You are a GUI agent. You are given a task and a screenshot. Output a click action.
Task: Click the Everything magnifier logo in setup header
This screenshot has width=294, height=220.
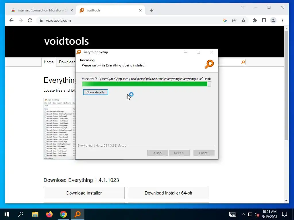209,64
